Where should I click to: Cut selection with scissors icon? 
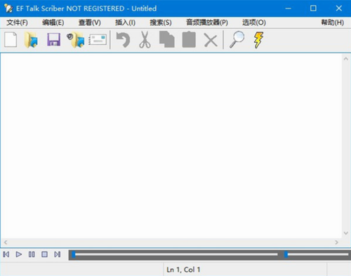145,40
